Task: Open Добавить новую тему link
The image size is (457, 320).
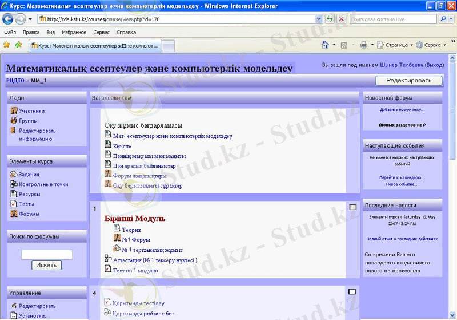Action: 402,110
